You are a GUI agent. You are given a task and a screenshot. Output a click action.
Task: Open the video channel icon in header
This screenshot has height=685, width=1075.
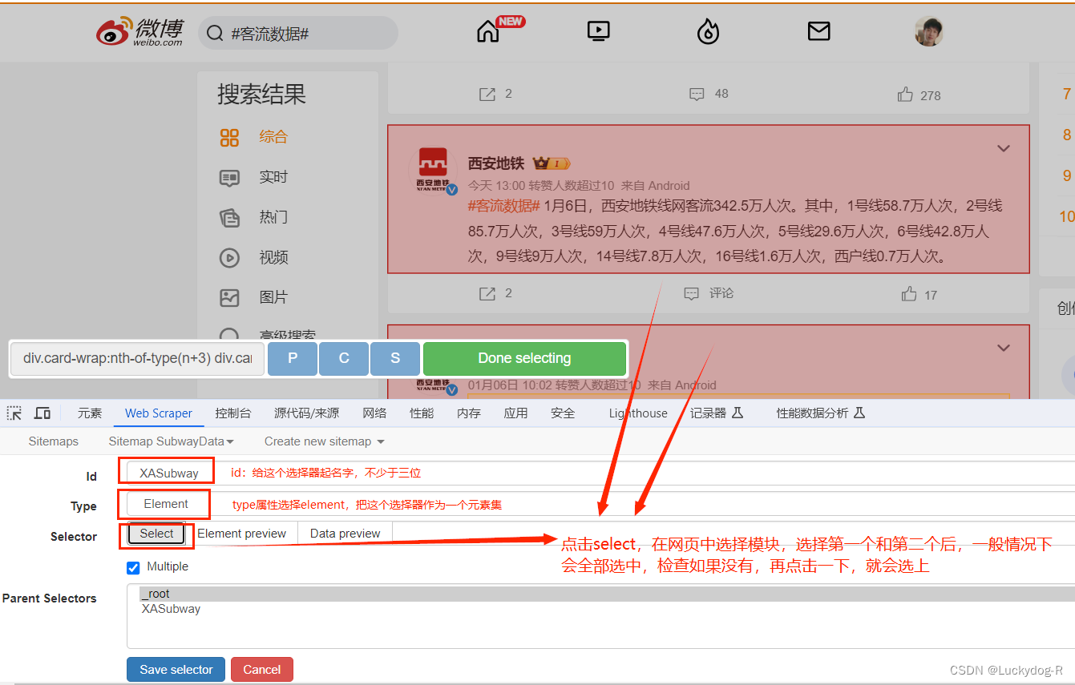[x=598, y=31]
